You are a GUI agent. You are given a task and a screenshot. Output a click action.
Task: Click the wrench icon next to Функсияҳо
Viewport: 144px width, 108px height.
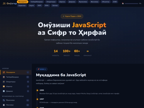4,100
